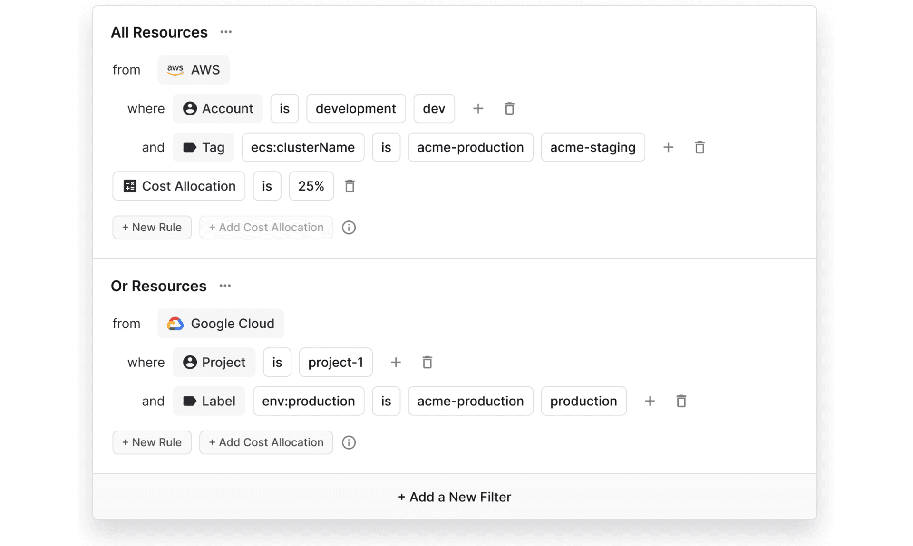
Task: Open the info tooltip icon below the AWS rules
Action: pyautogui.click(x=349, y=227)
